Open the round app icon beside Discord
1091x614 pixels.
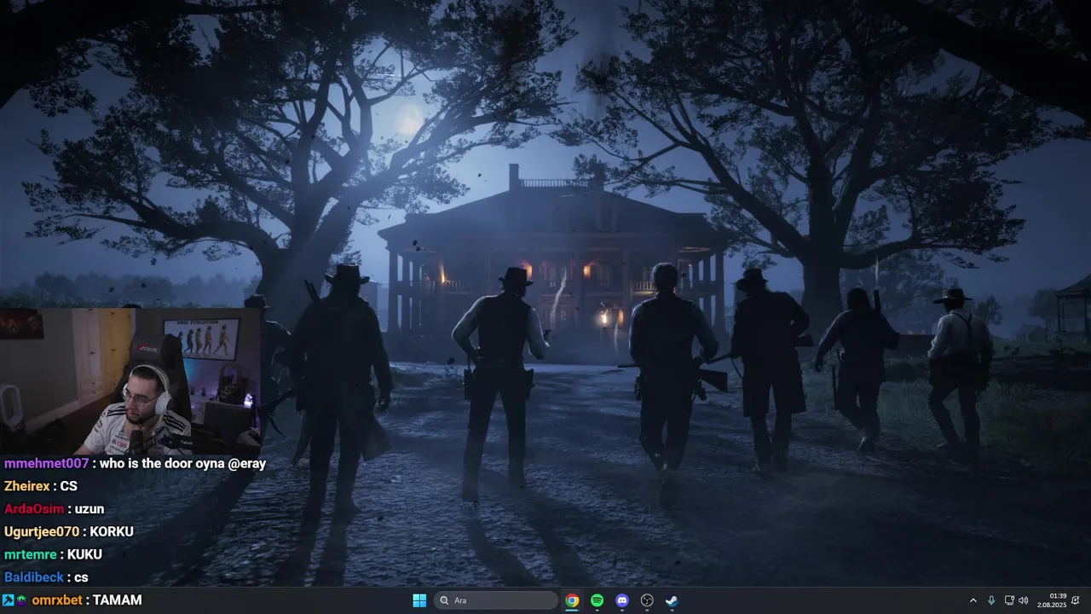pyautogui.click(x=647, y=600)
